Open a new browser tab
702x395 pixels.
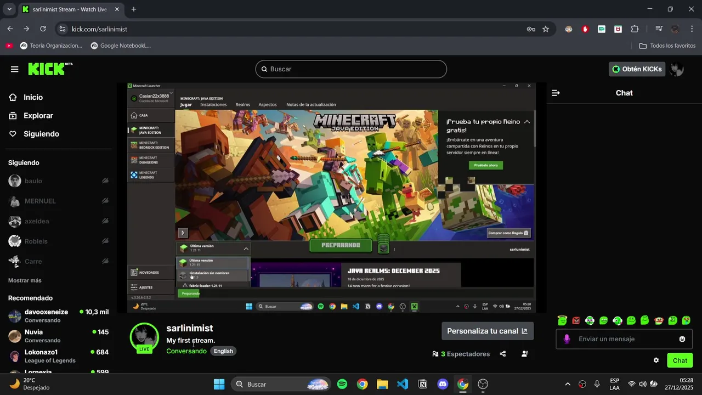click(x=134, y=9)
